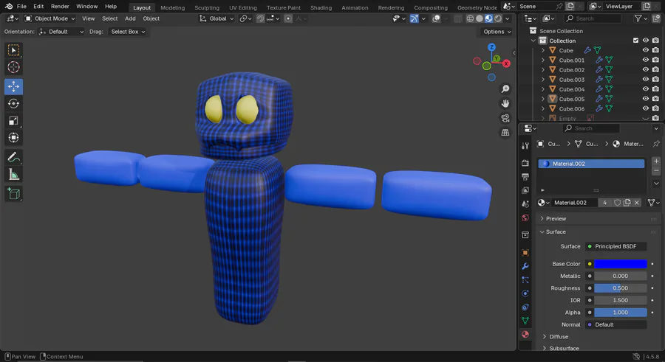The image size is (665, 362).
Task: Select the Scale tool
Action: (x=13, y=121)
